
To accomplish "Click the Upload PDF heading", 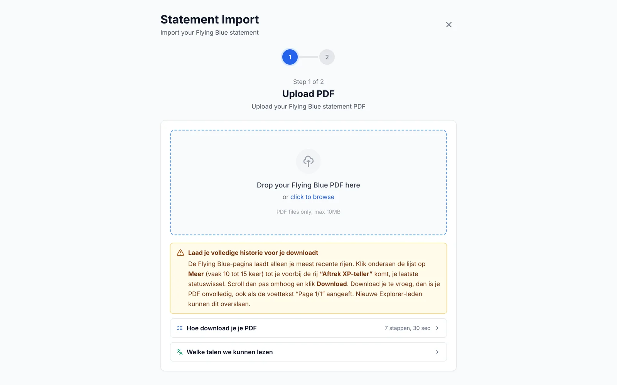I will (308, 94).
